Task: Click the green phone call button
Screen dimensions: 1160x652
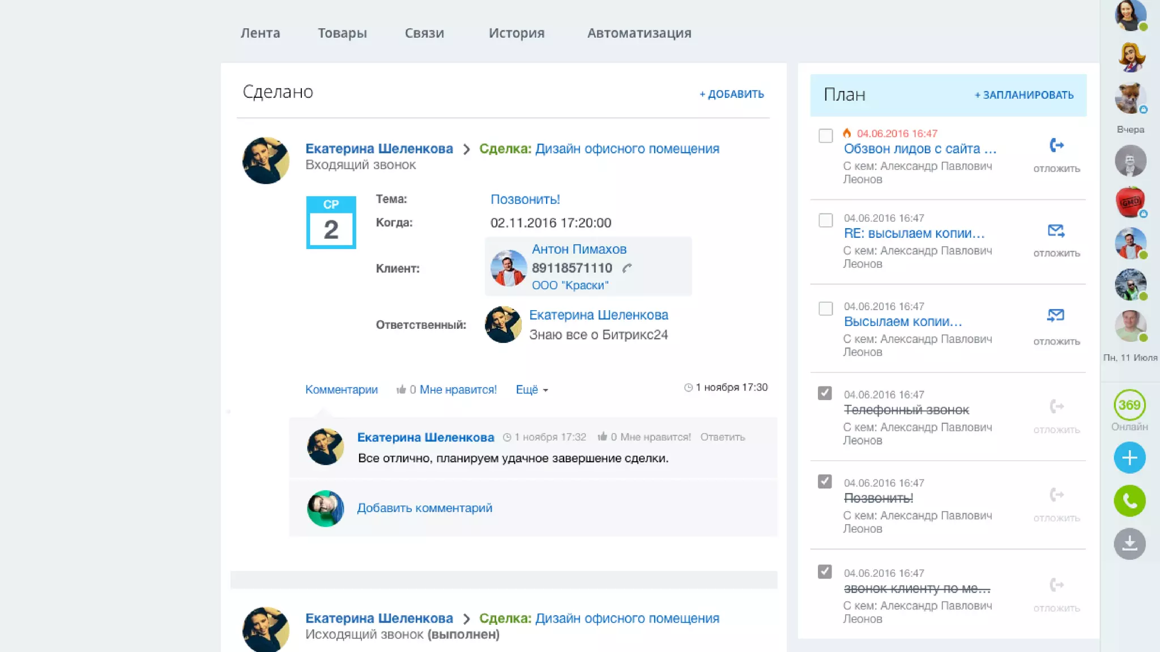Action: [1129, 500]
